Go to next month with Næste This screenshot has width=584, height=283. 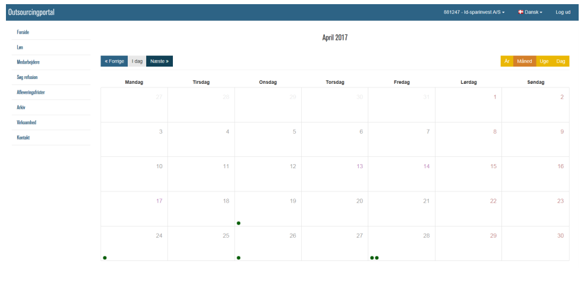tap(159, 61)
